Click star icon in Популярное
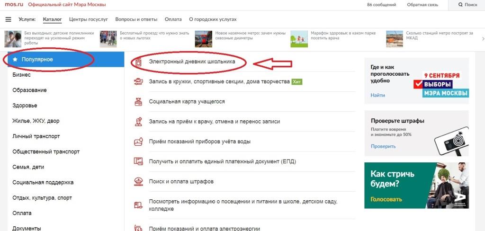Image resolution: width=485 pixels, height=231 pixels. pyautogui.click(x=15, y=59)
